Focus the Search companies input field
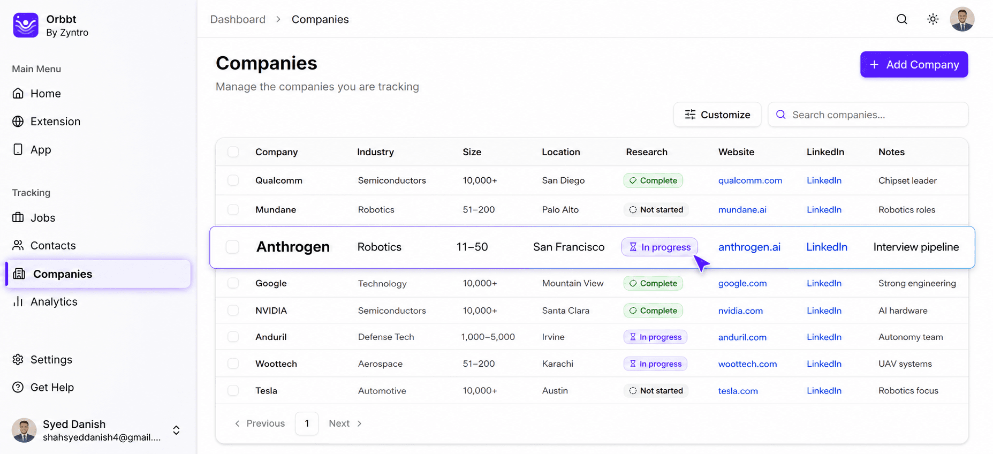 [868, 115]
